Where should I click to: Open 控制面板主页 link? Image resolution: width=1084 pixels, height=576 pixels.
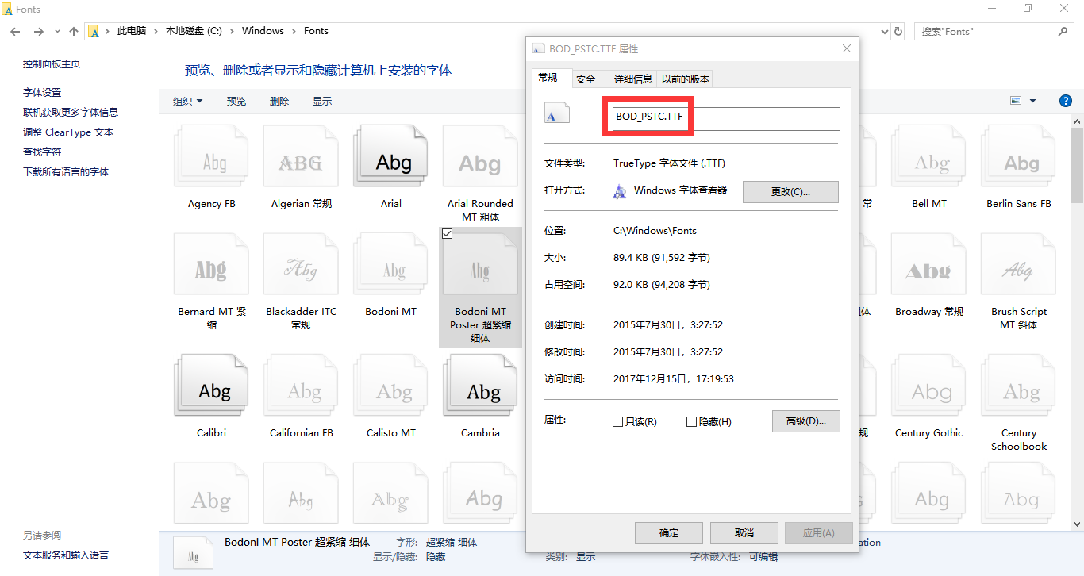click(x=52, y=63)
